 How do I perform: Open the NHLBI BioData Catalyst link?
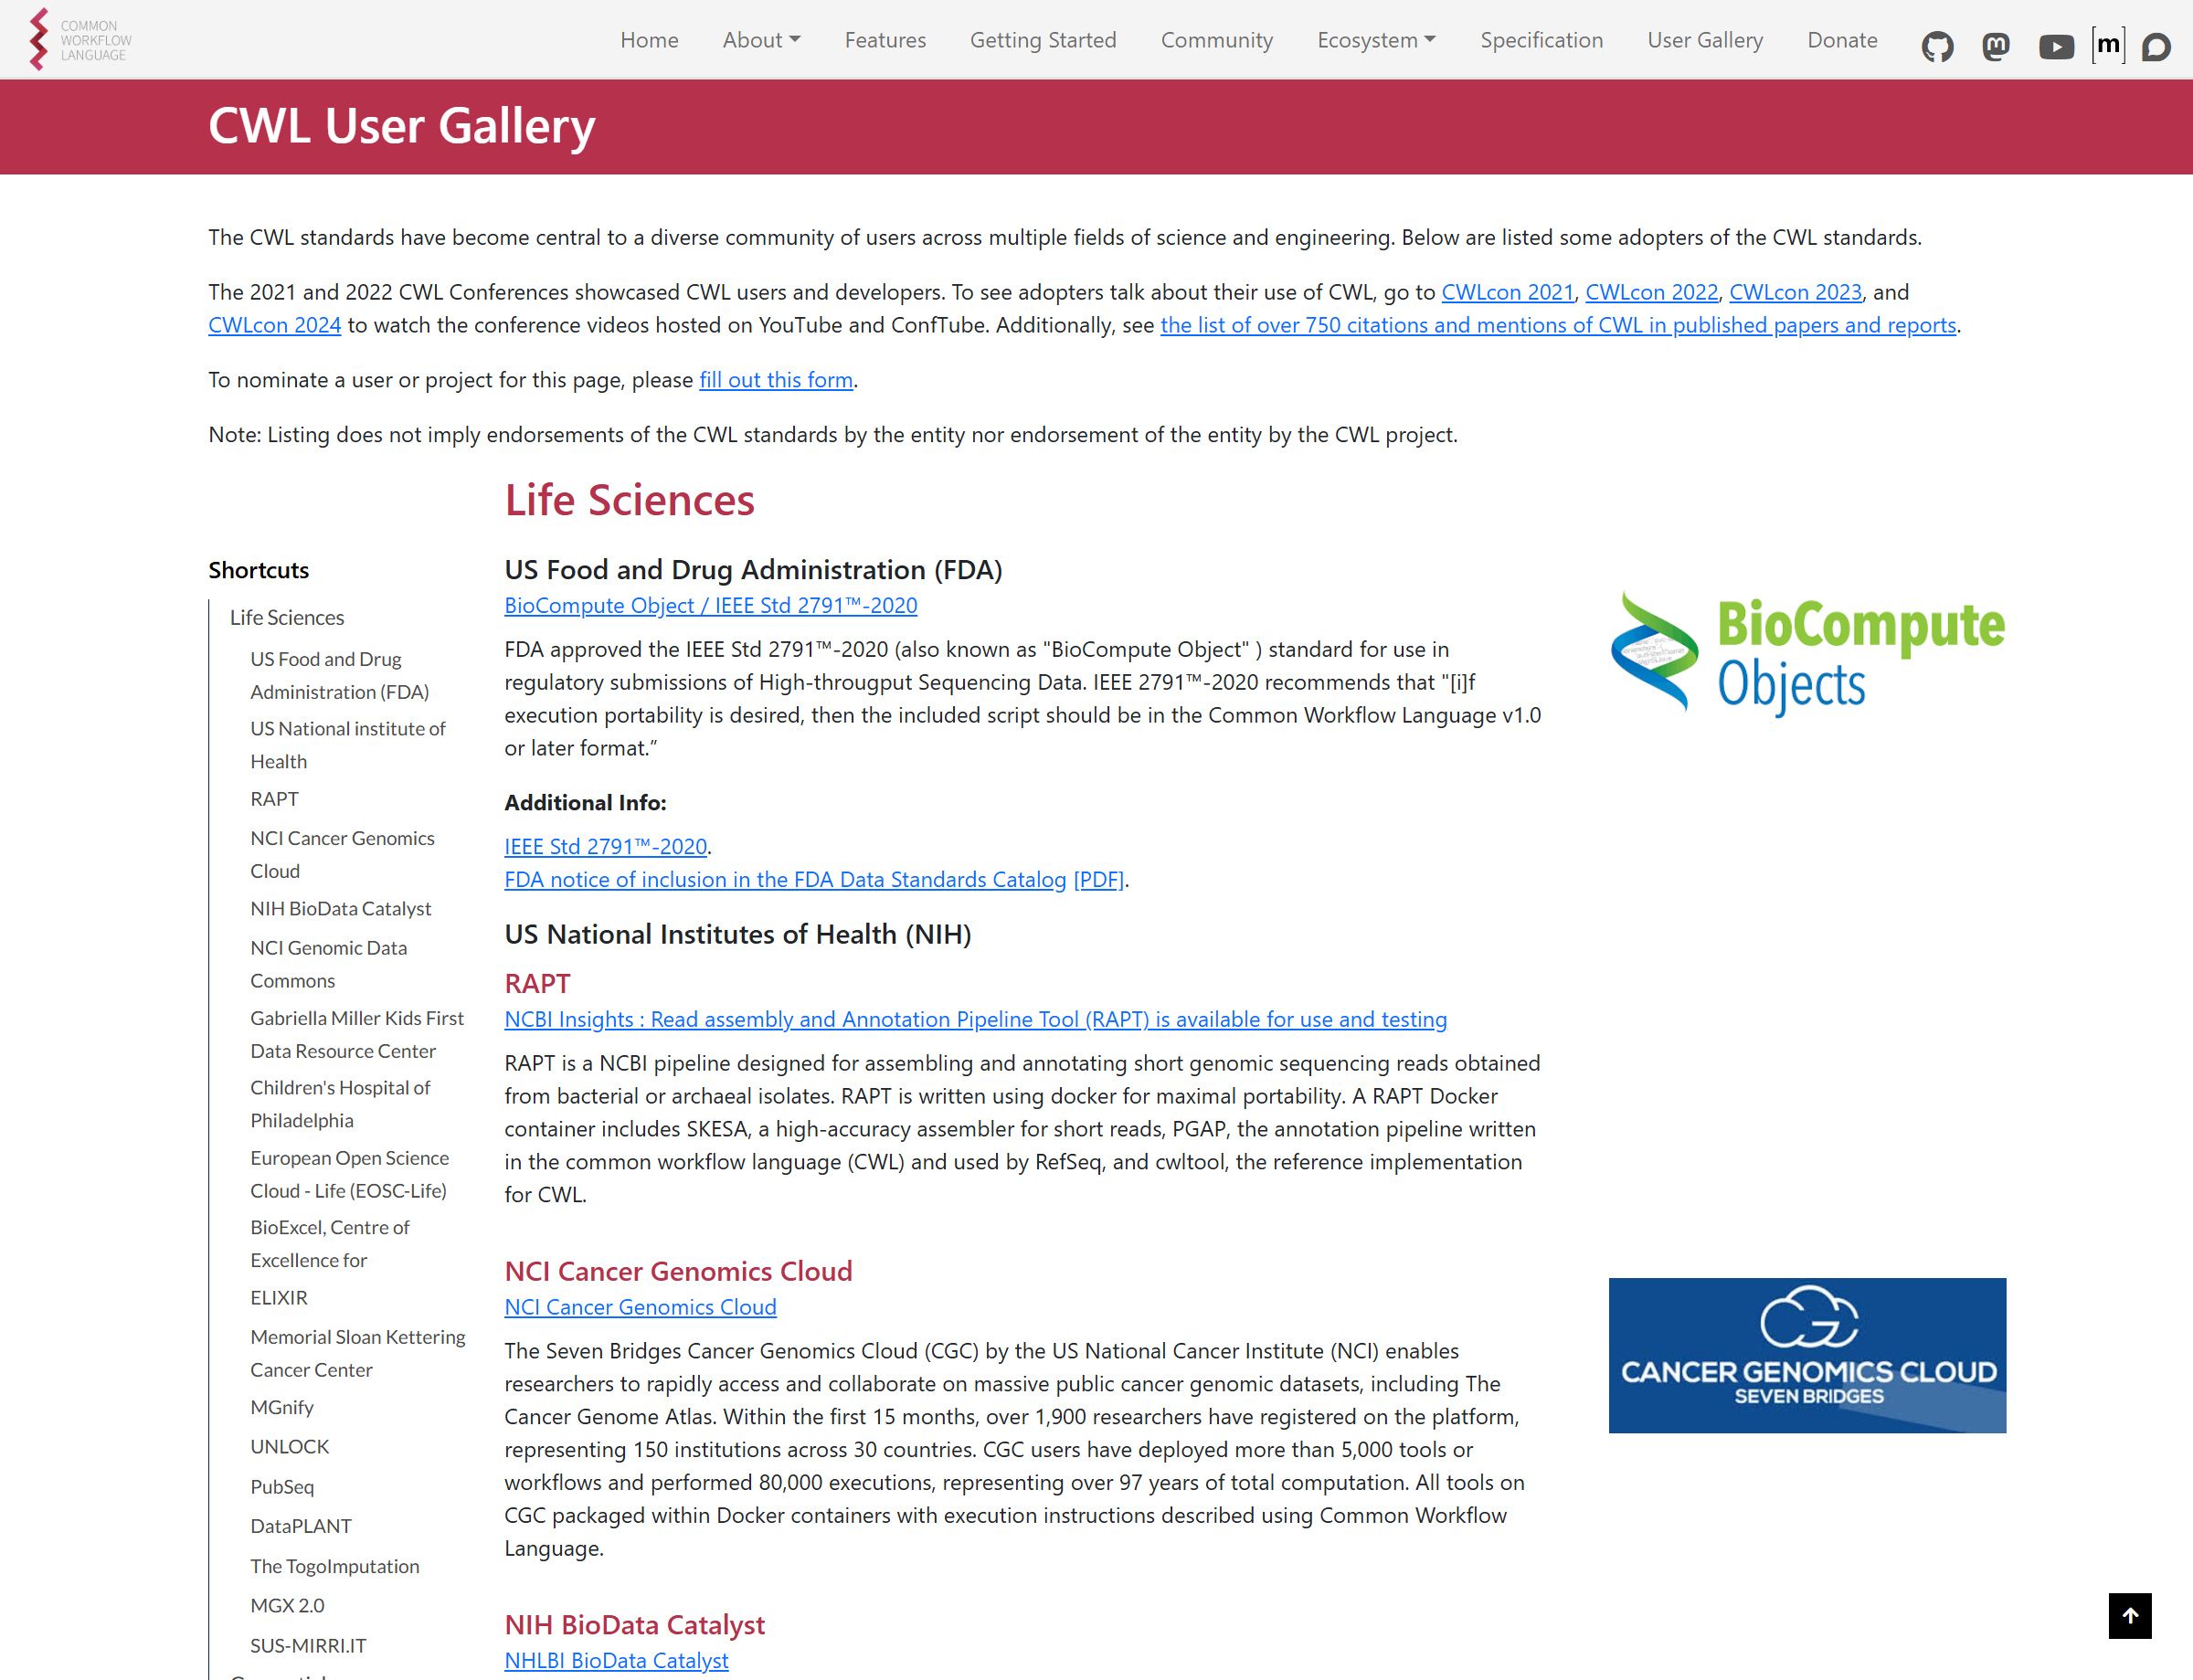coord(616,1660)
